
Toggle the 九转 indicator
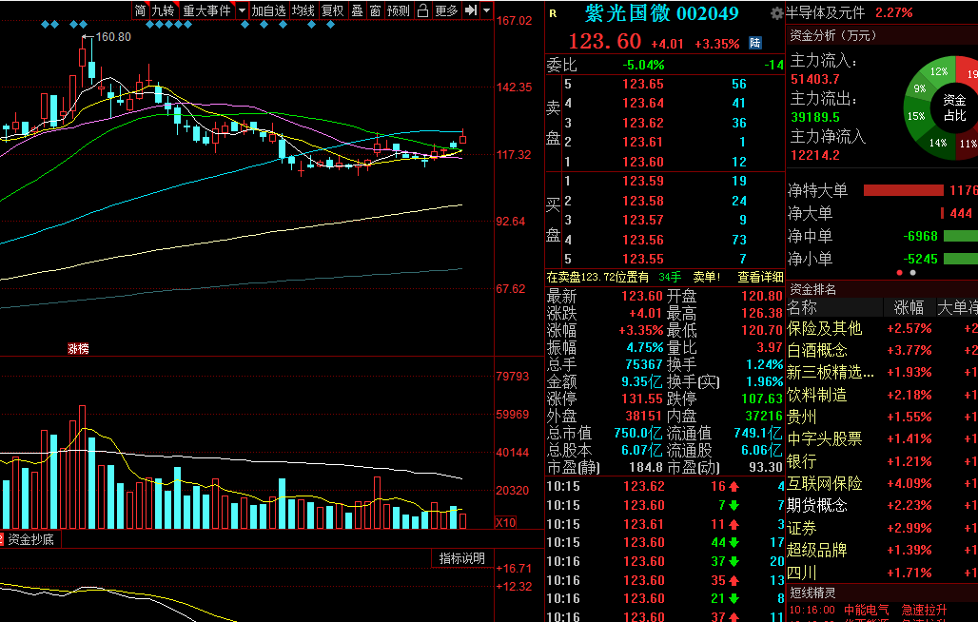point(163,10)
